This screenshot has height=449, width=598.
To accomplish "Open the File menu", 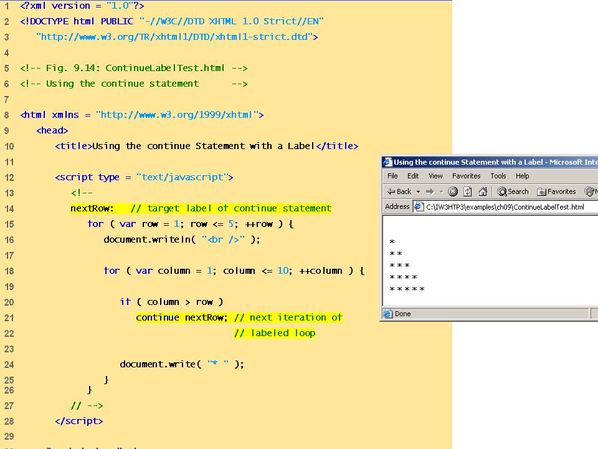I will (392, 176).
